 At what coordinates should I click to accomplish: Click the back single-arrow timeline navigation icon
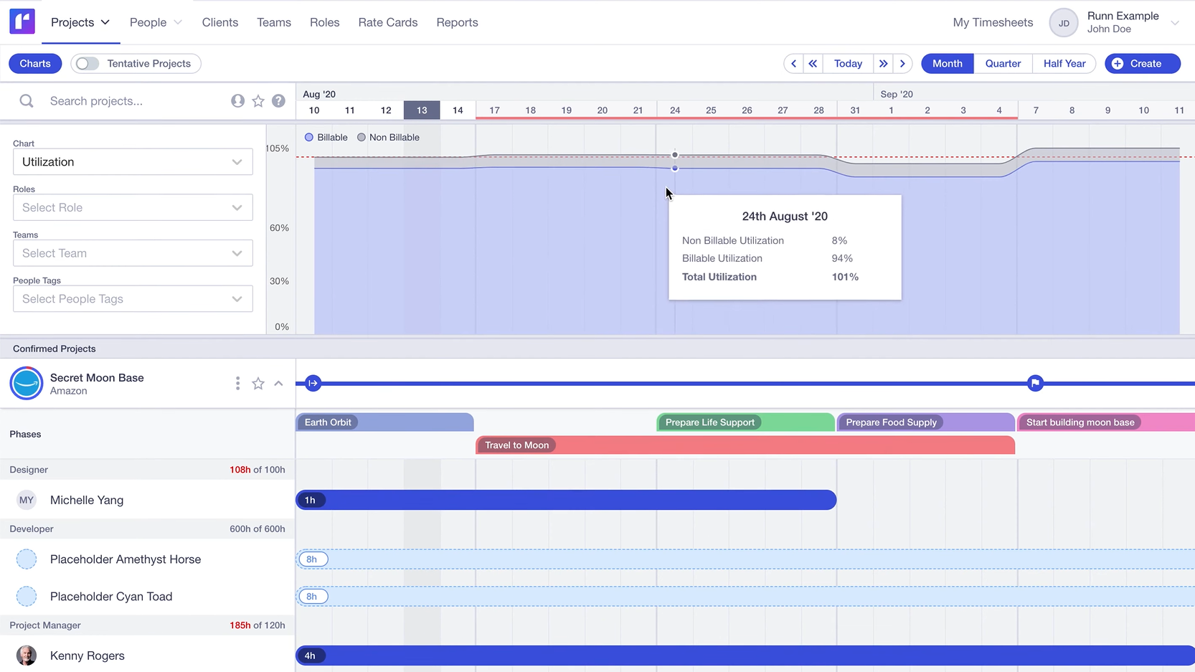[793, 63]
